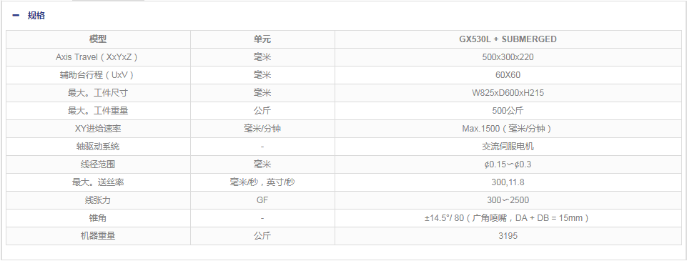Click the 交流伺服电机 drive system value

pos(508,147)
